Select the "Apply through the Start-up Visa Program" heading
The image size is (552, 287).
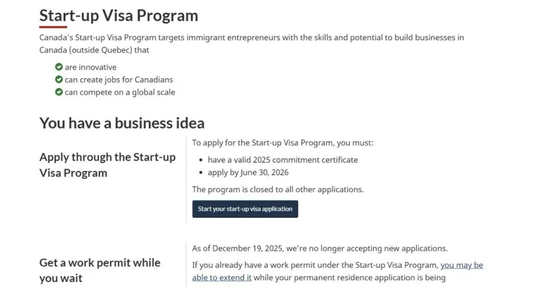pyautogui.click(x=107, y=165)
